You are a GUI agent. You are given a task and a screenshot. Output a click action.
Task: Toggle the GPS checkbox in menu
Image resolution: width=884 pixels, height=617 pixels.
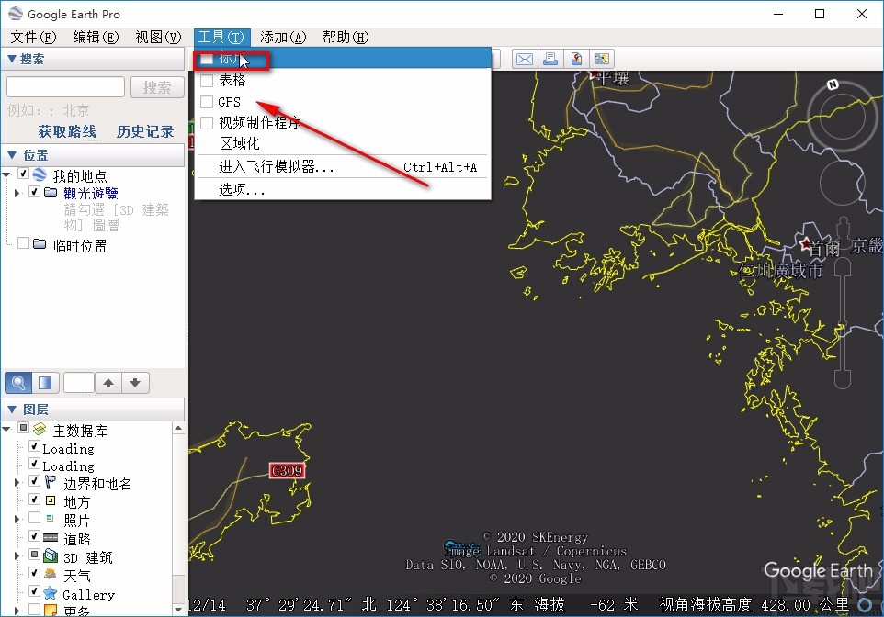(207, 102)
